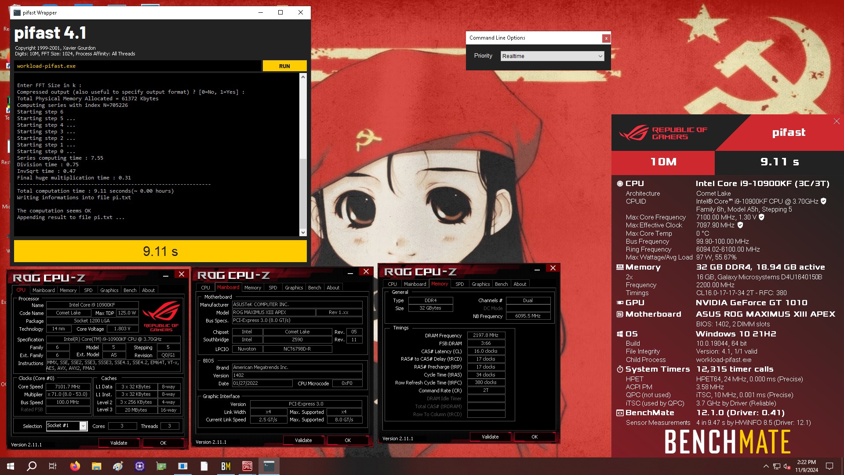
Task: Click OK in the CPU-tab CPU-Z window
Action: click(x=163, y=443)
